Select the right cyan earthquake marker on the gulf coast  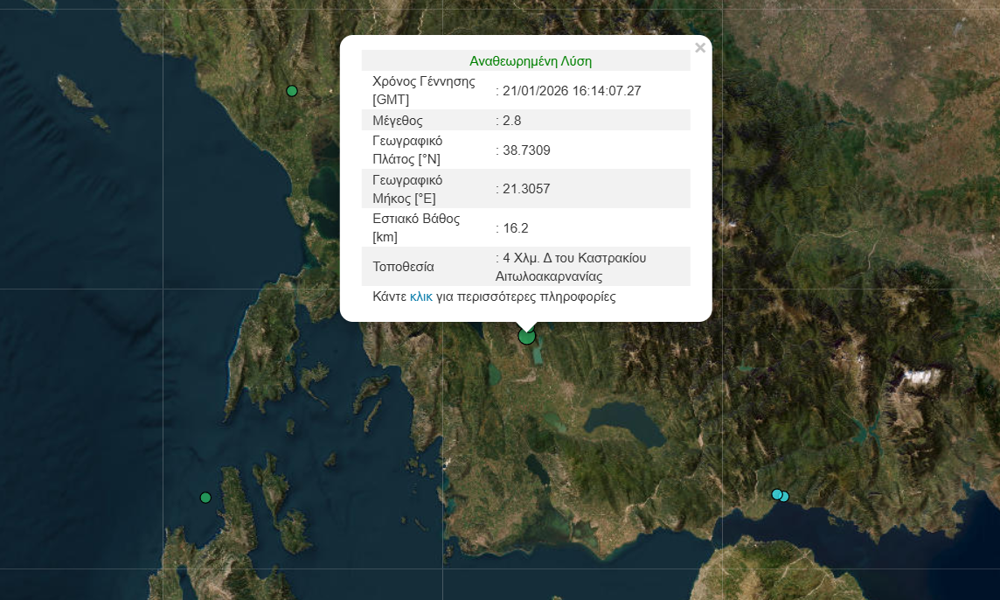[x=785, y=497]
